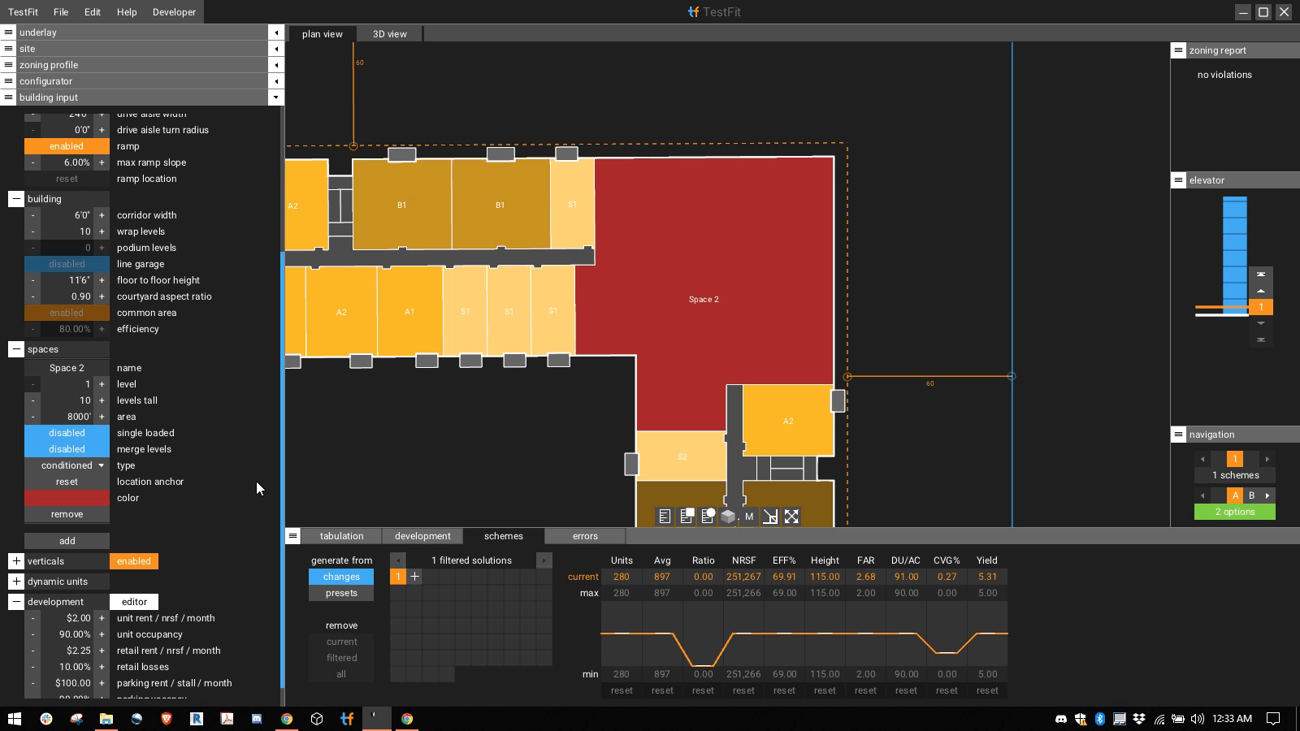Toggle merge levels setting

pyautogui.click(x=67, y=449)
